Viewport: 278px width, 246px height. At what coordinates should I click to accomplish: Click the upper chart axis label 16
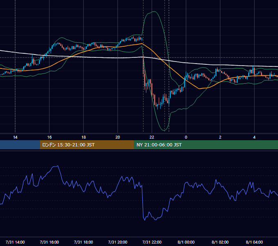pos(49,137)
